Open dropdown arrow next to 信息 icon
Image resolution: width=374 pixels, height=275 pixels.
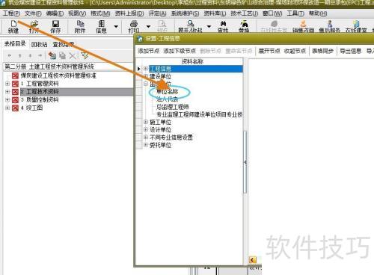tap(116, 26)
